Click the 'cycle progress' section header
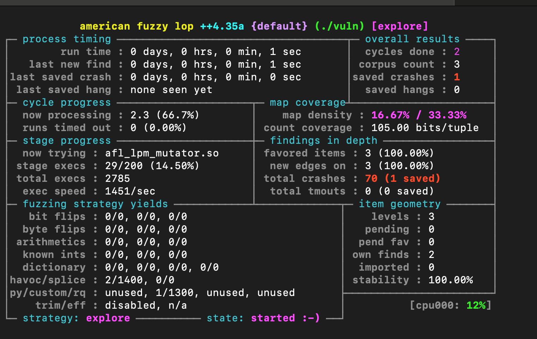537x339 pixels. click(x=67, y=103)
